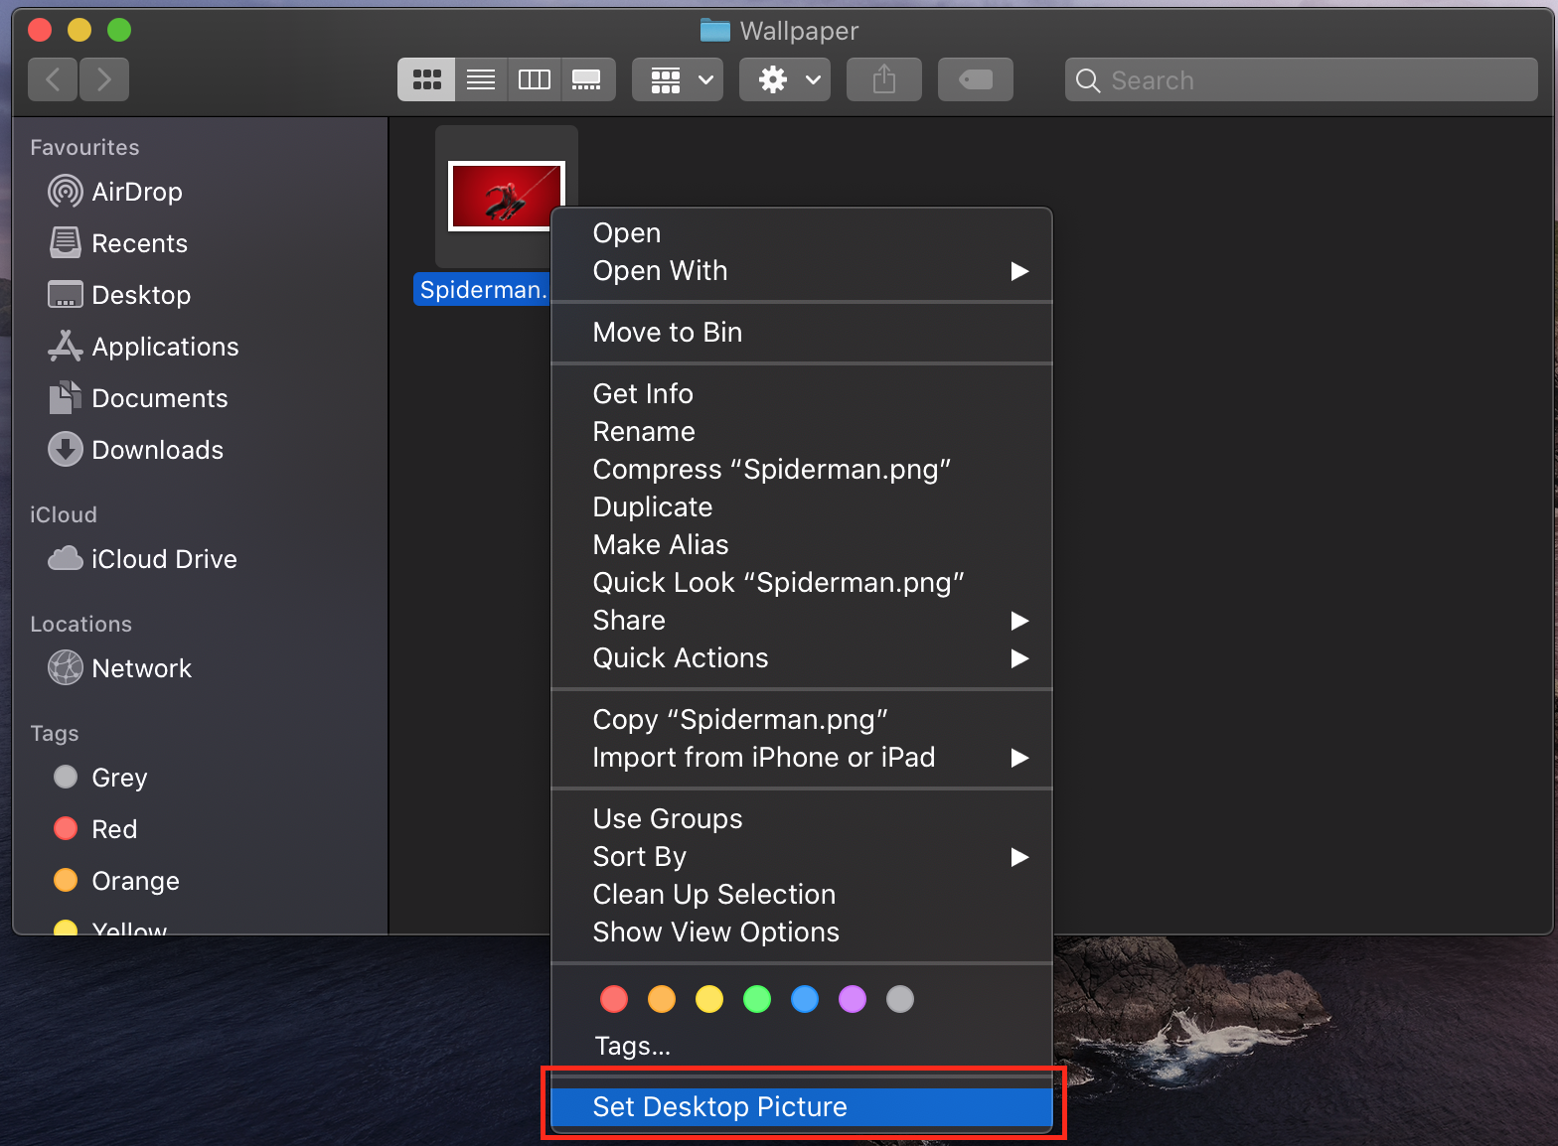Select the Red tag in sidebar

click(x=95, y=829)
